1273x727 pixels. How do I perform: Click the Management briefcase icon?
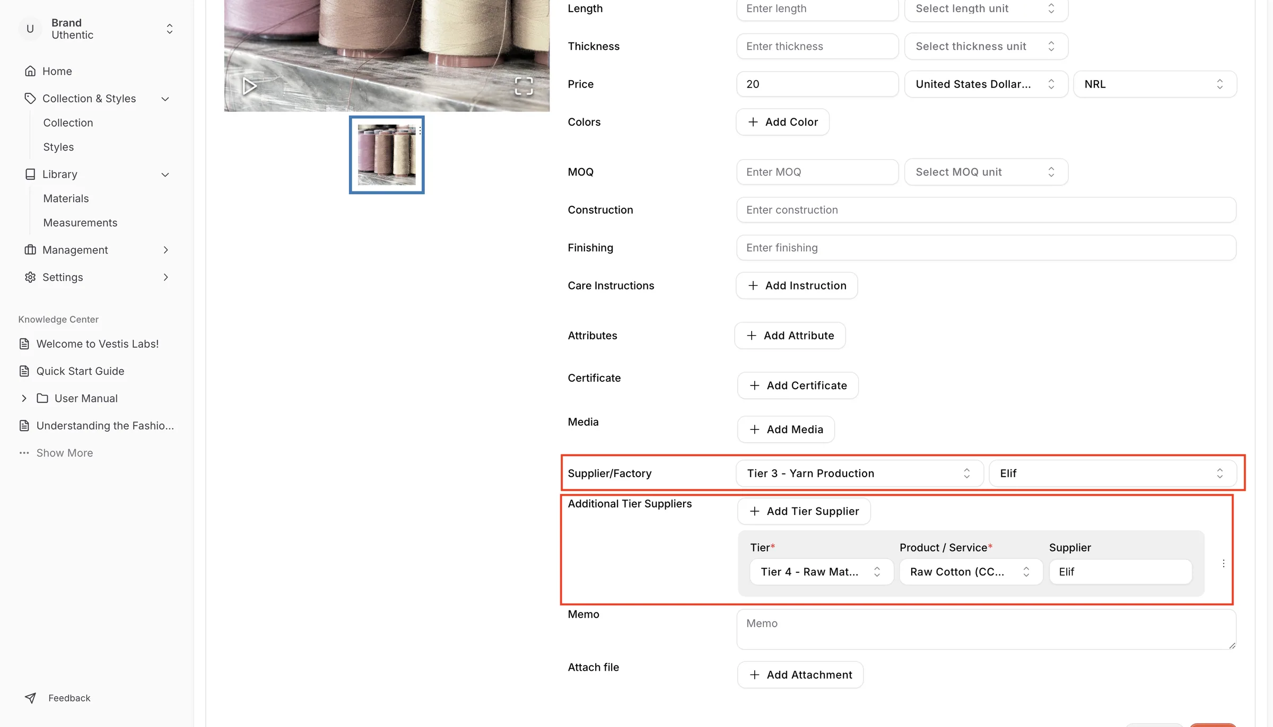(x=30, y=250)
